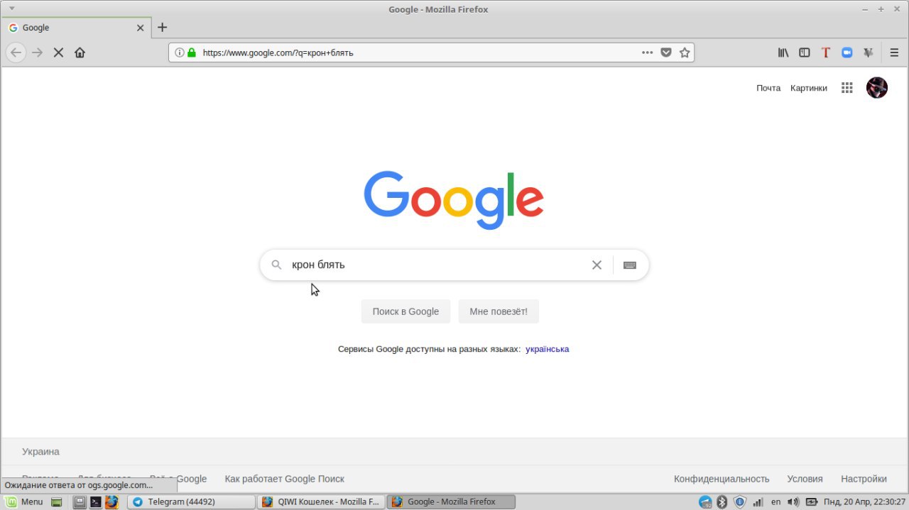Image resolution: width=909 pixels, height=510 pixels.
Task: Open Bluetooth tray icon
Action: point(722,501)
